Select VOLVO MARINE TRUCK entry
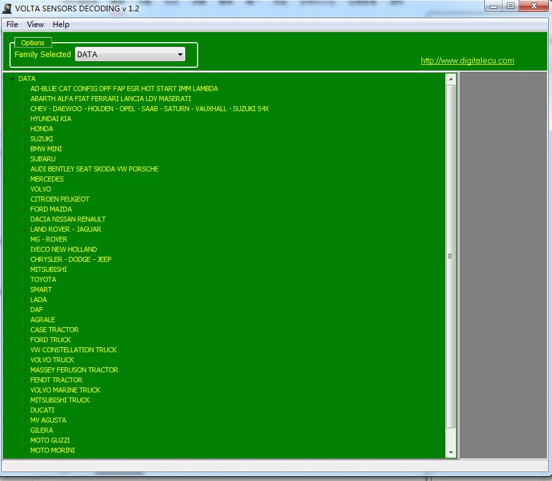This screenshot has width=552, height=481. click(x=65, y=390)
